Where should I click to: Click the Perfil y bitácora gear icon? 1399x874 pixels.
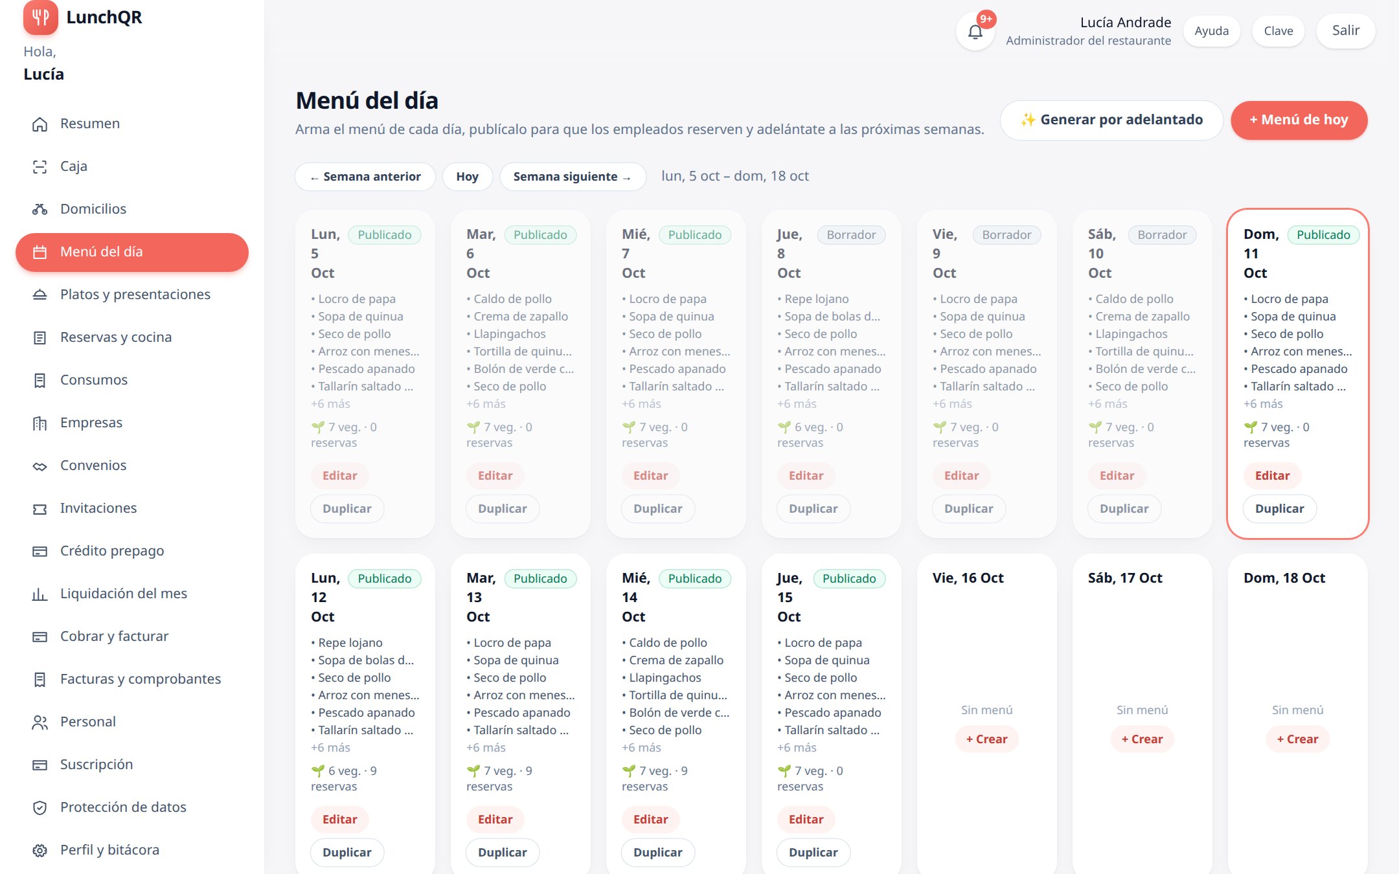click(x=40, y=850)
